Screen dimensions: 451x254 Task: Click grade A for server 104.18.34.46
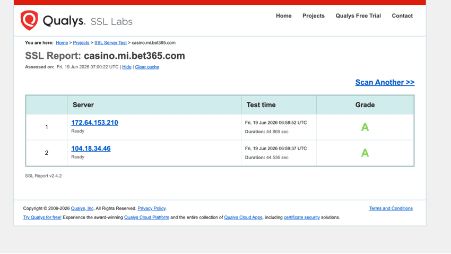click(365, 153)
